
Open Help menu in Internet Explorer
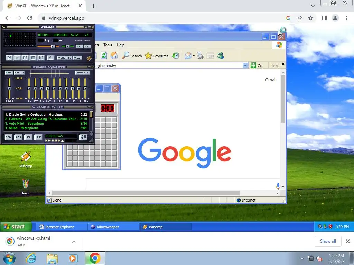point(121,45)
